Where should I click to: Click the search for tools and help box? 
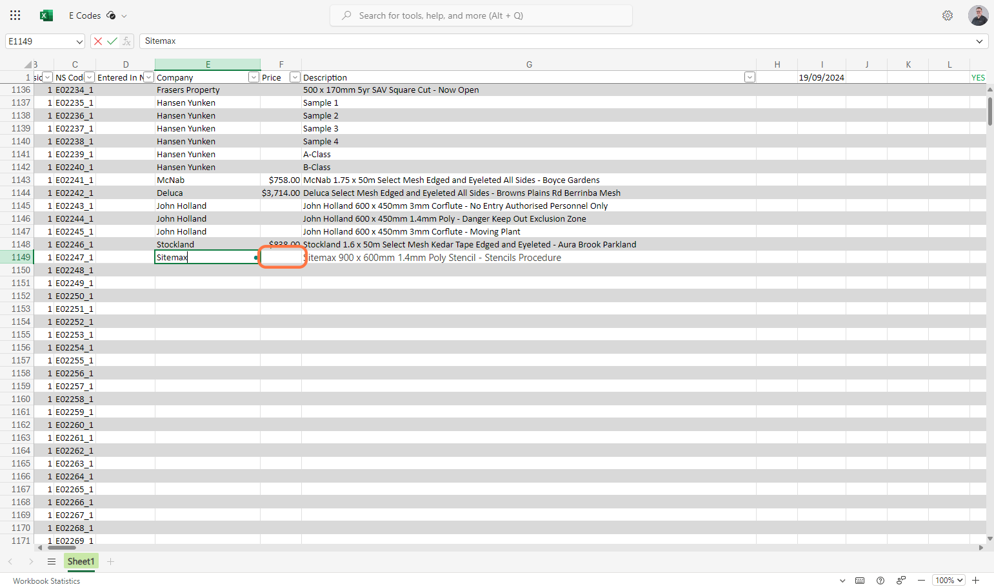click(x=481, y=15)
